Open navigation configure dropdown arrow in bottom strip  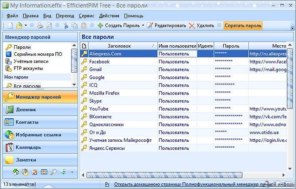pyautogui.click(x=72, y=172)
